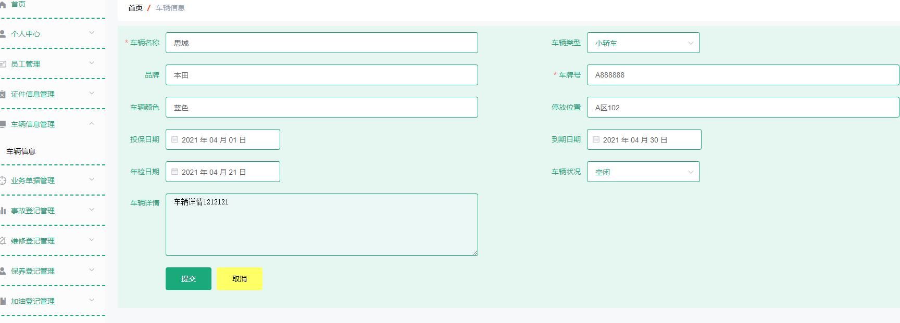Image resolution: width=900 pixels, height=323 pixels.
Task: Click calendar icon in 年检日期 field
Action: click(x=175, y=172)
